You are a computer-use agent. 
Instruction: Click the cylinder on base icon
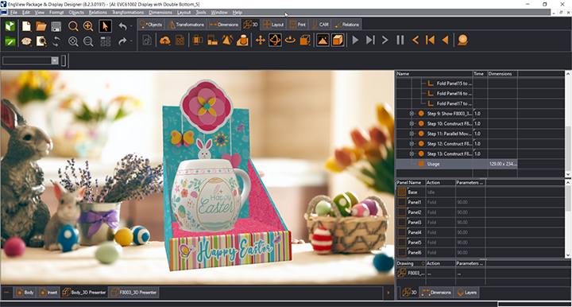(x=242, y=40)
